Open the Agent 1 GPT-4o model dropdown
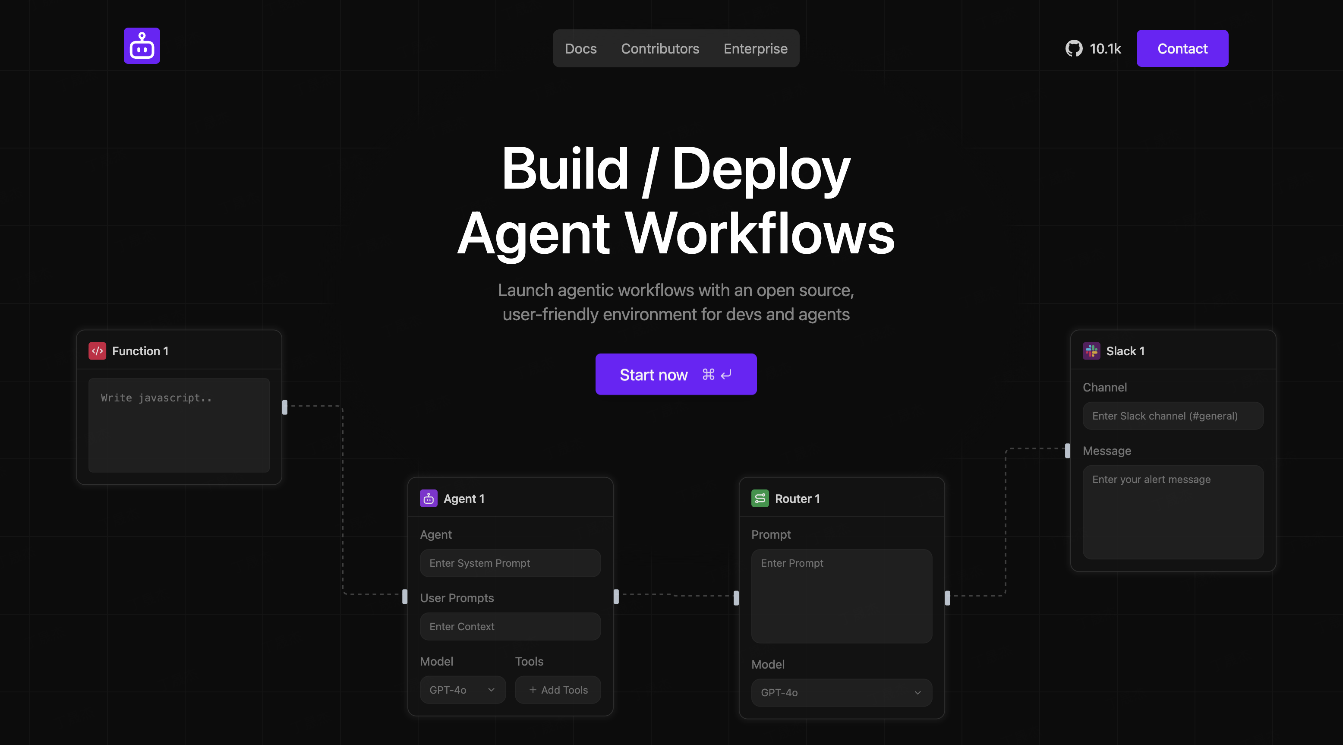Image resolution: width=1343 pixels, height=745 pixels. (x=463, y=690)
